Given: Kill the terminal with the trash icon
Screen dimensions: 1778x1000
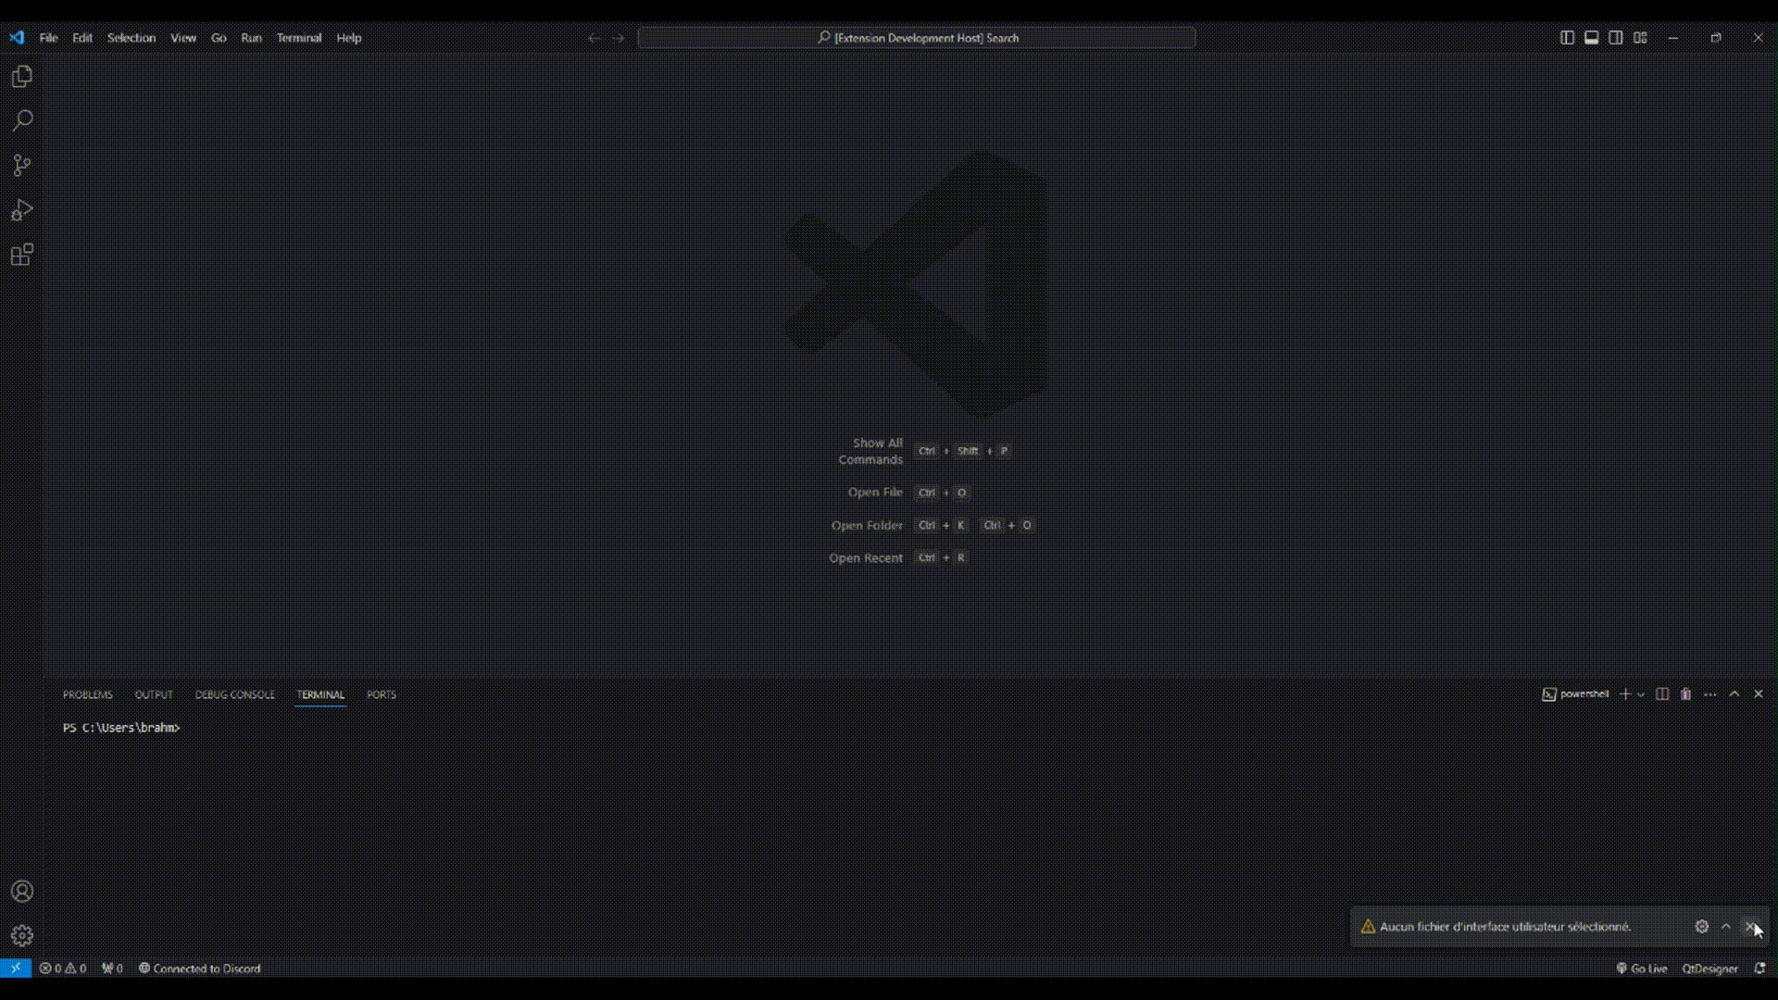Looking at the screenshot, I should 1685,694.
